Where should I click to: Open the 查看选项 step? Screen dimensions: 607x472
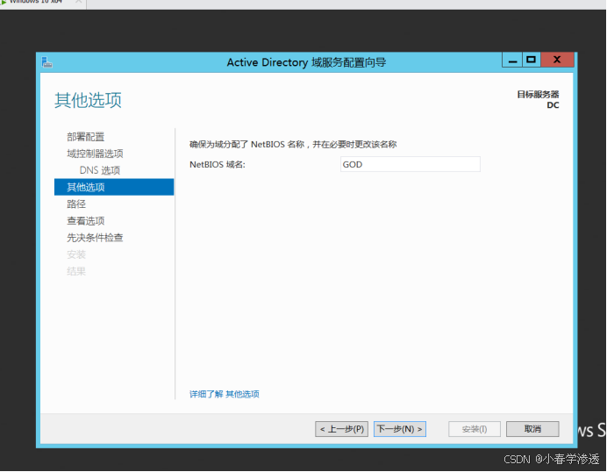point(86,221)
